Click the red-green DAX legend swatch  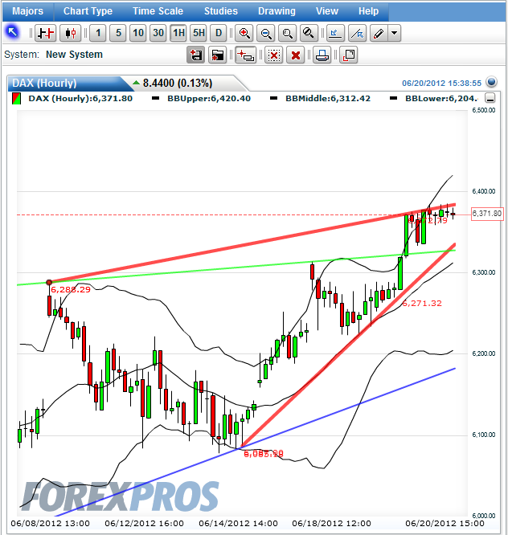(16, 99)
